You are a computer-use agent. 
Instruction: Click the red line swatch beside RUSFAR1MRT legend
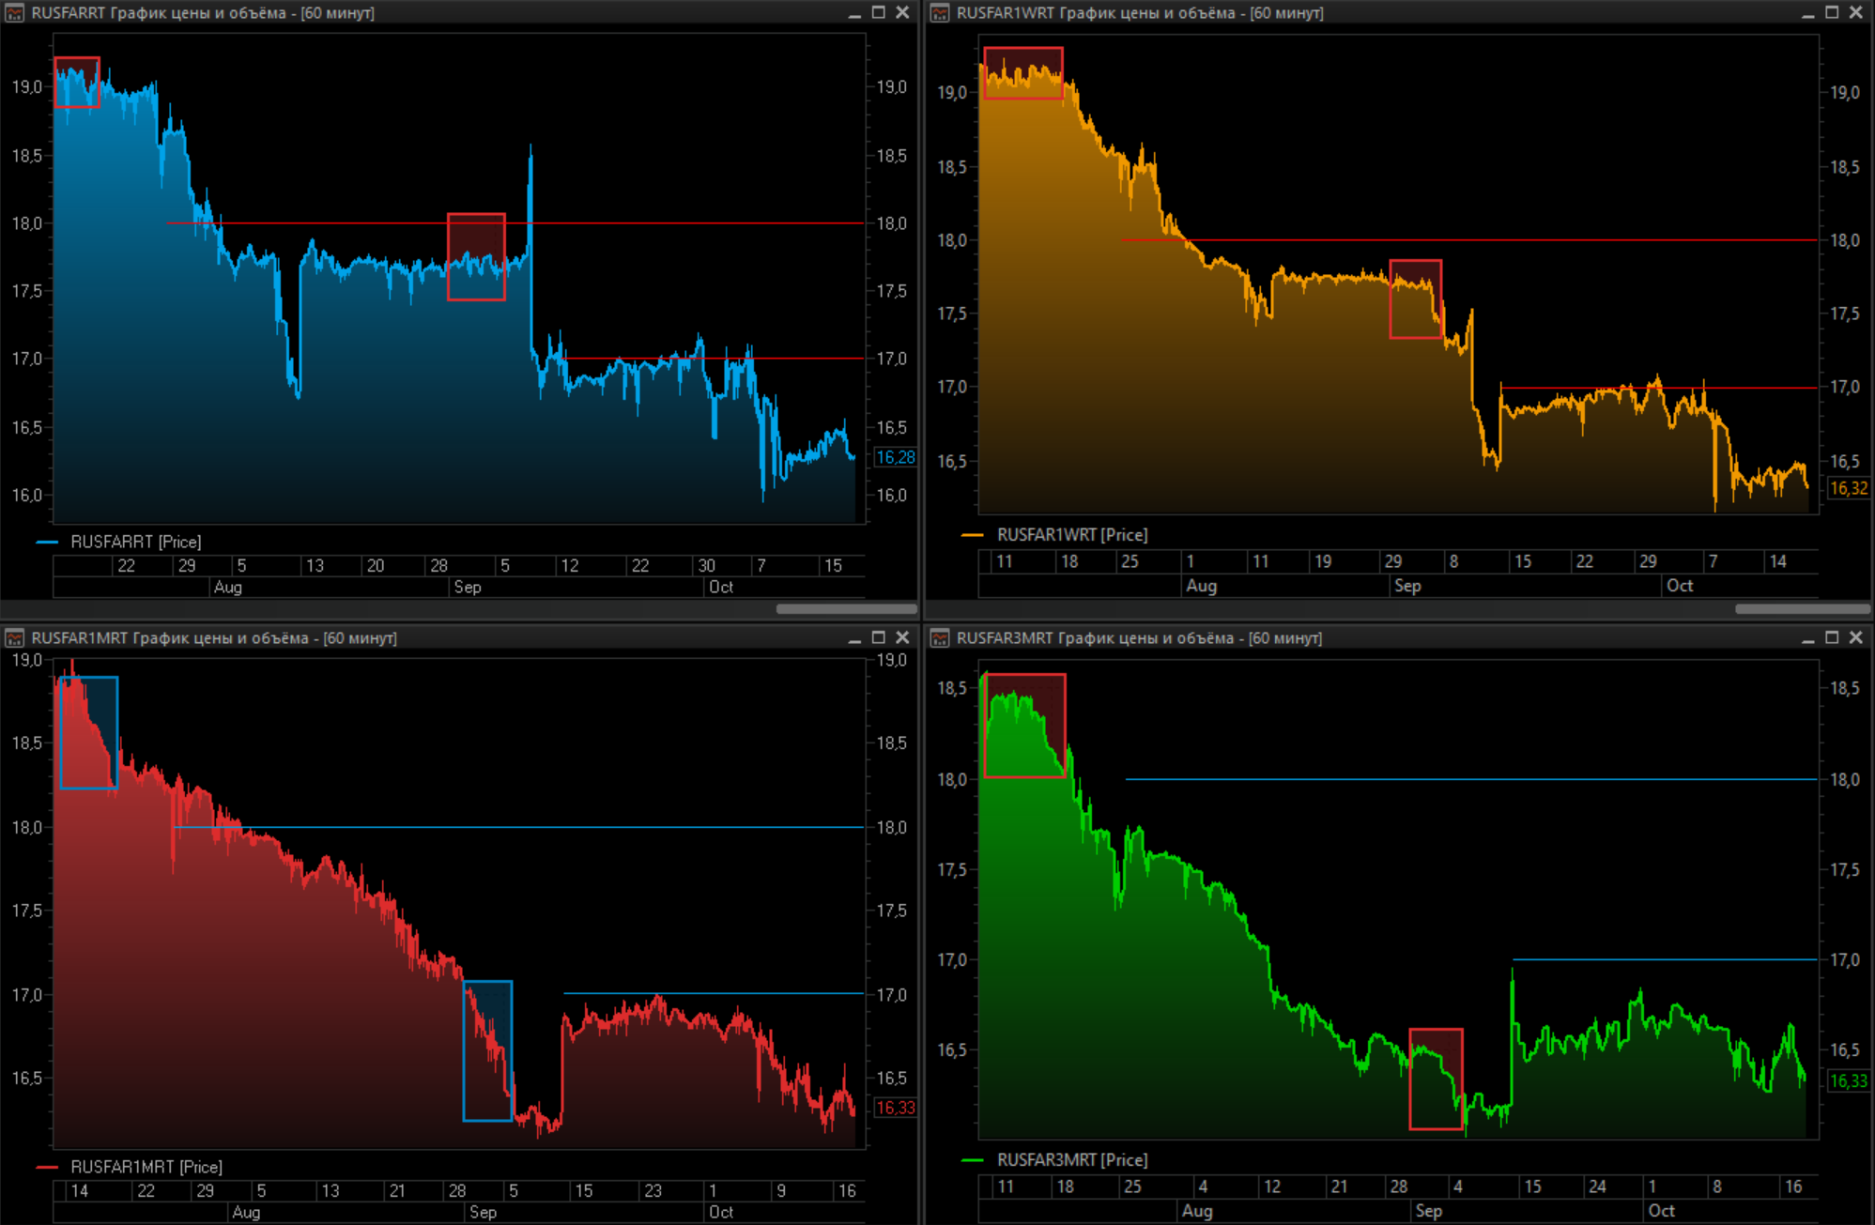pos(47,1167)
